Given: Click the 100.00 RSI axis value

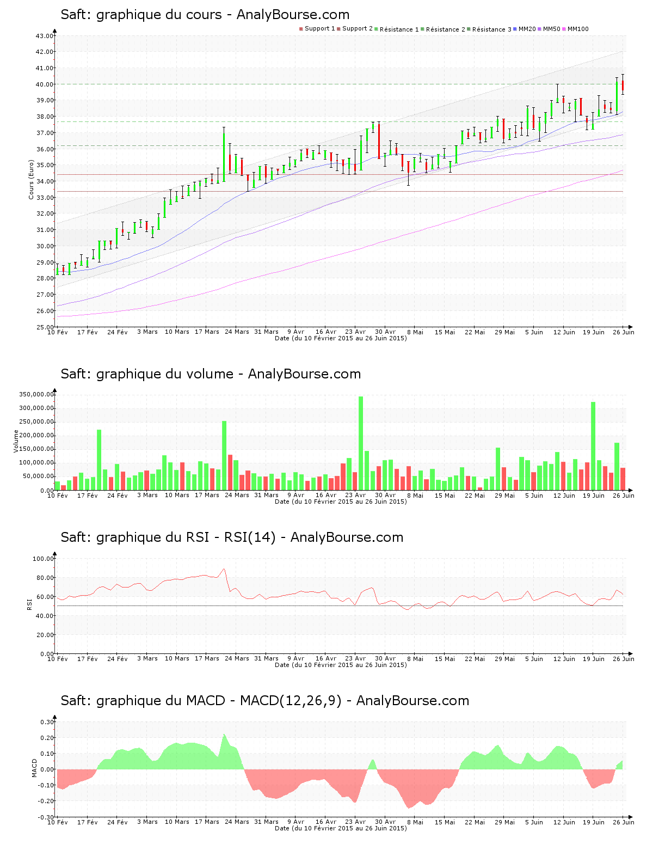Looking at the screenshot, I should (43, 559).
